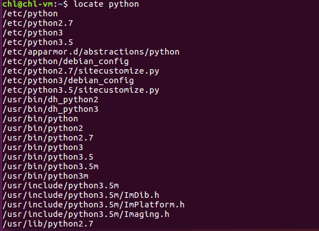Screen dimensions: 319x231
Task: Select the '/usr/bin/python' line
Action: tap(40, 119)
